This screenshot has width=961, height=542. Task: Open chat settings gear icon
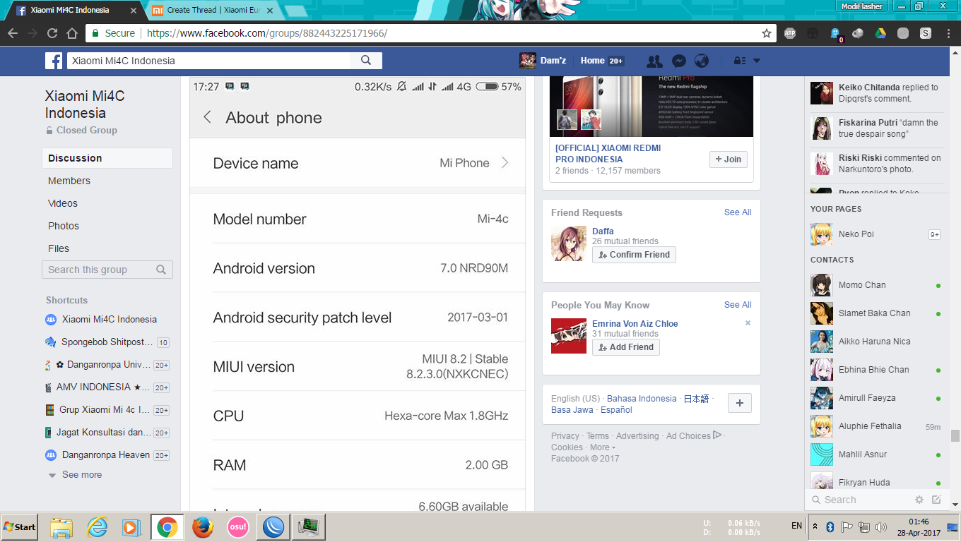tap(919, 500)
